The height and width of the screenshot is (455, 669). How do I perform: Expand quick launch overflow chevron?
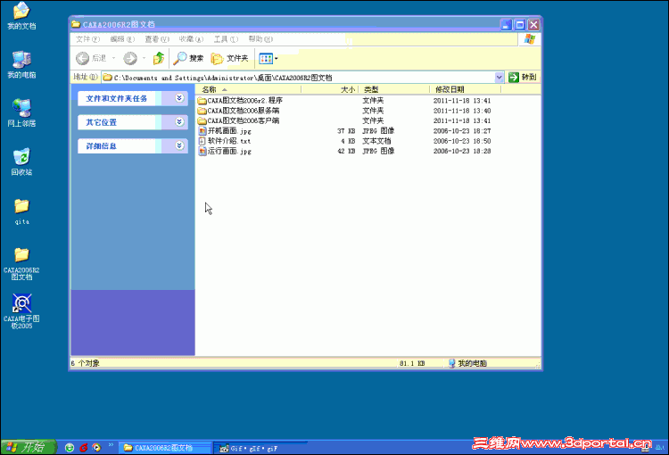pos(111,445)
